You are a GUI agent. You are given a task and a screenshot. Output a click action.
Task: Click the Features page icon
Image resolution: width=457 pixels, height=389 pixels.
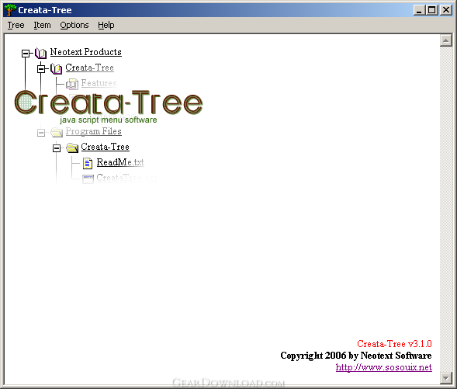click(x=72, y=85)
